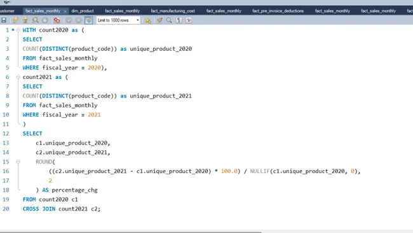This screenshot has height=233, width=413.
Task: Beautify the SQL with broom icon
Action: point(159,20)
